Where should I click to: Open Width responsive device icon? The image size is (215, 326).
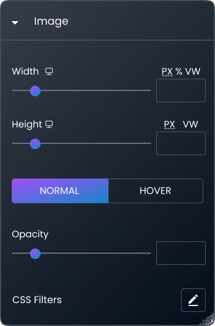tap(49, 72)
